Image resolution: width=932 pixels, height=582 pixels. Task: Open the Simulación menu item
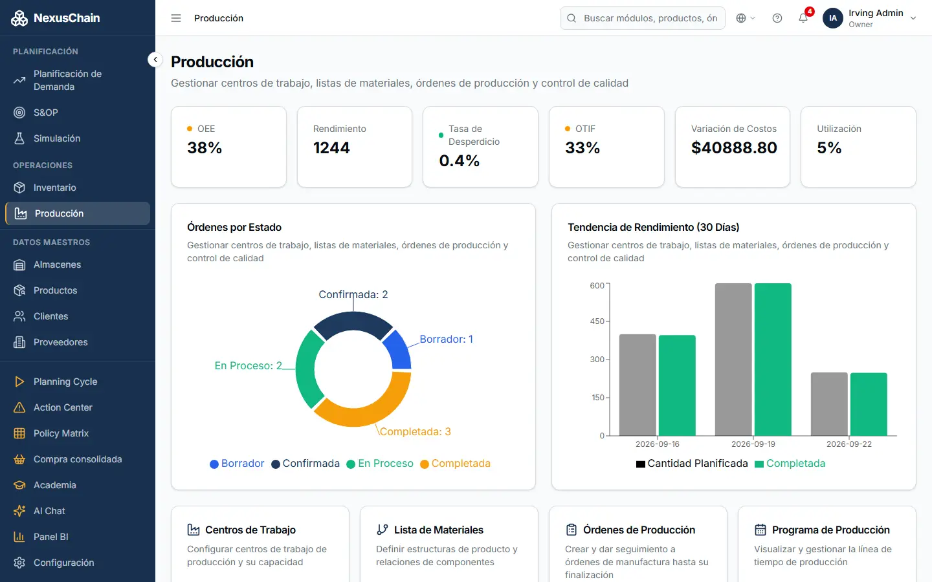tap(78, 138)
